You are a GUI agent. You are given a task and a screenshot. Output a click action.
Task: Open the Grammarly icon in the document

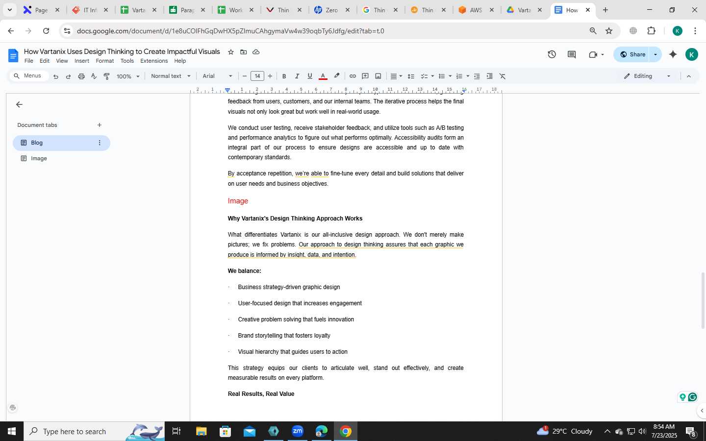coord(692,397)
